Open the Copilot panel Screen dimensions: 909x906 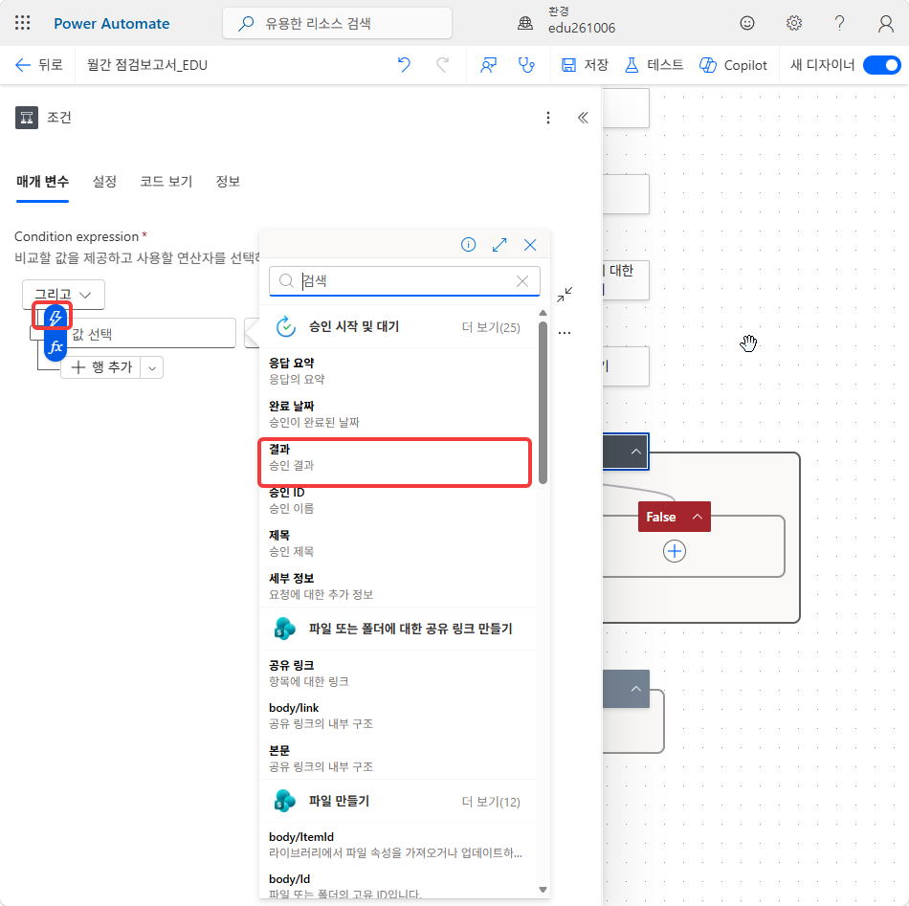[733, 65]
